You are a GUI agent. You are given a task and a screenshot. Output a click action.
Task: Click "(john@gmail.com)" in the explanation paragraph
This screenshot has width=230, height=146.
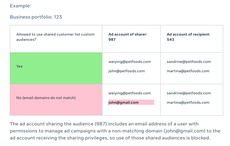182,131
